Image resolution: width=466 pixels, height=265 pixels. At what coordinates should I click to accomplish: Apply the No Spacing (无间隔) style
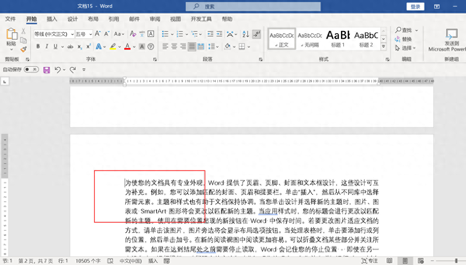tap(310, 39)
